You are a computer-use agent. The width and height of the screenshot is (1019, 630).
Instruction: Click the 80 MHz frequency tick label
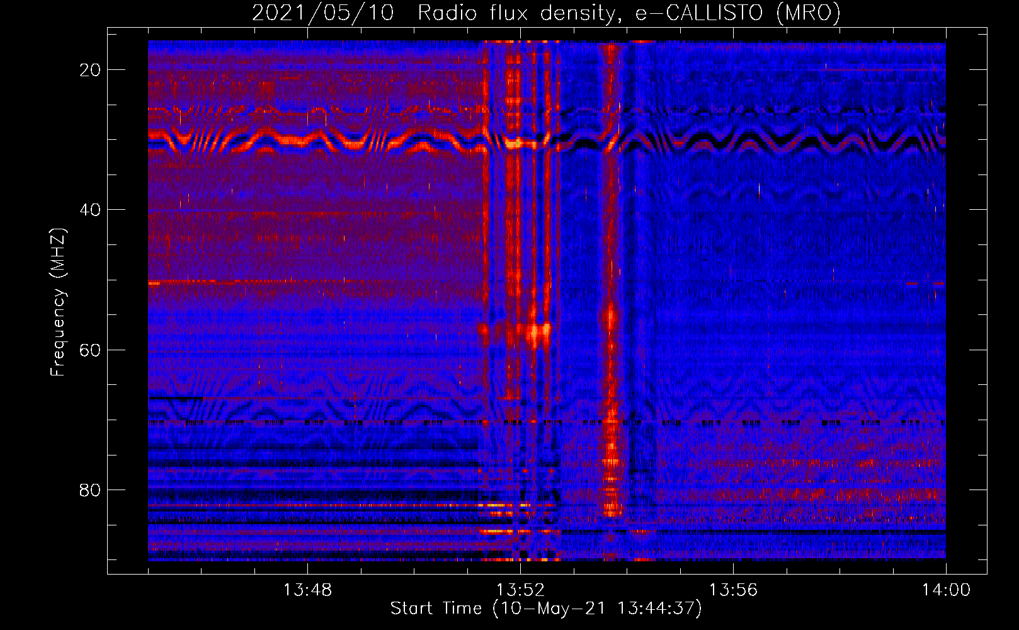coord(90,490)
